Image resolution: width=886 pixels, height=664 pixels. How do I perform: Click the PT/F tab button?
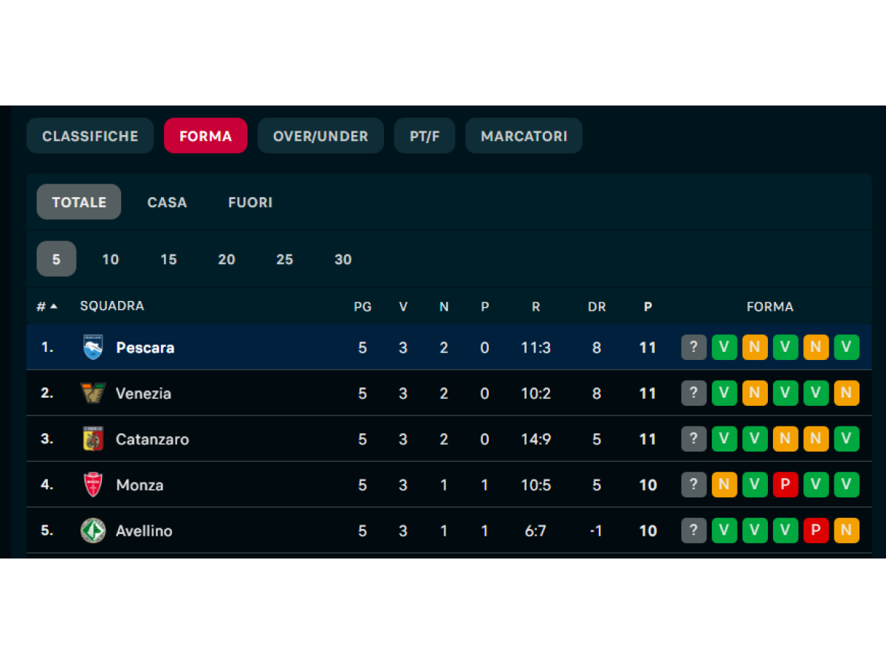425,136
